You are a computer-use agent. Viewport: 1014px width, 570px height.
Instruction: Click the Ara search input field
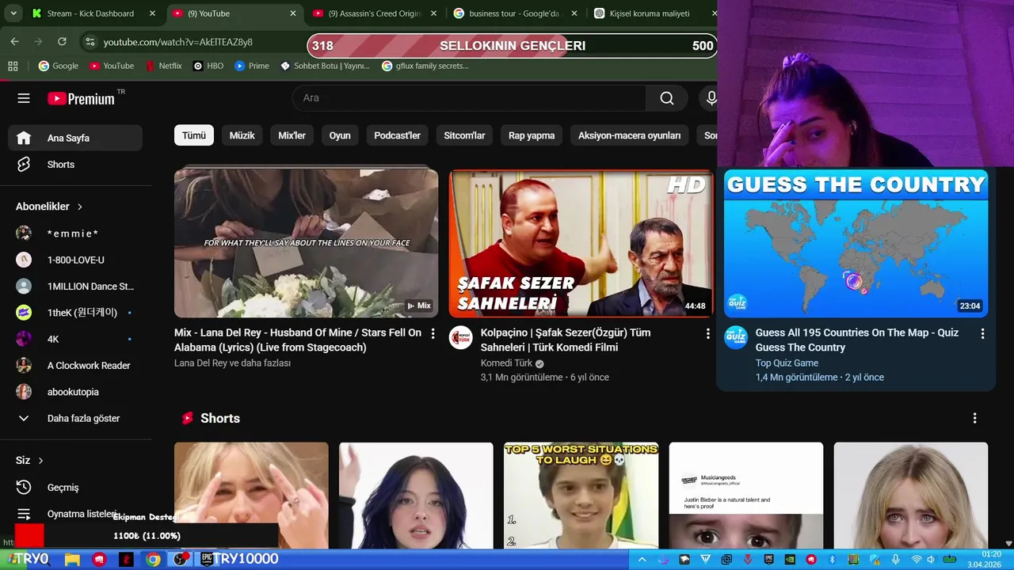(469, 98)
